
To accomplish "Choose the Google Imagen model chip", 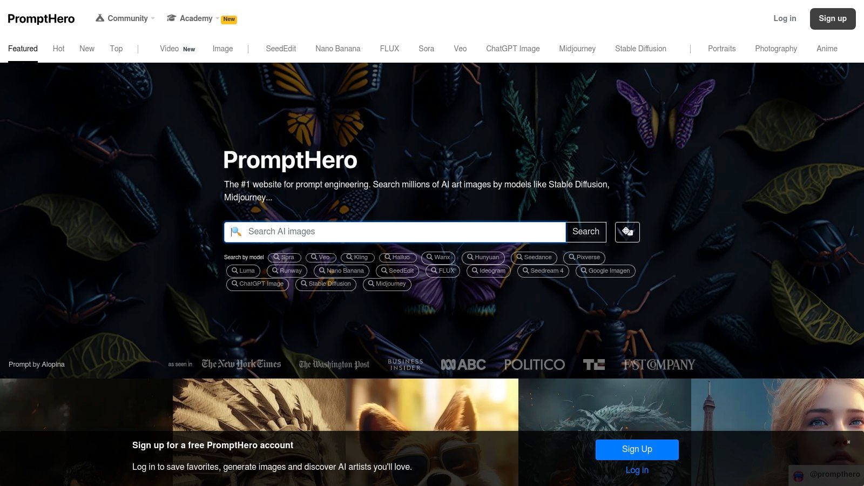I will point(605,271).
